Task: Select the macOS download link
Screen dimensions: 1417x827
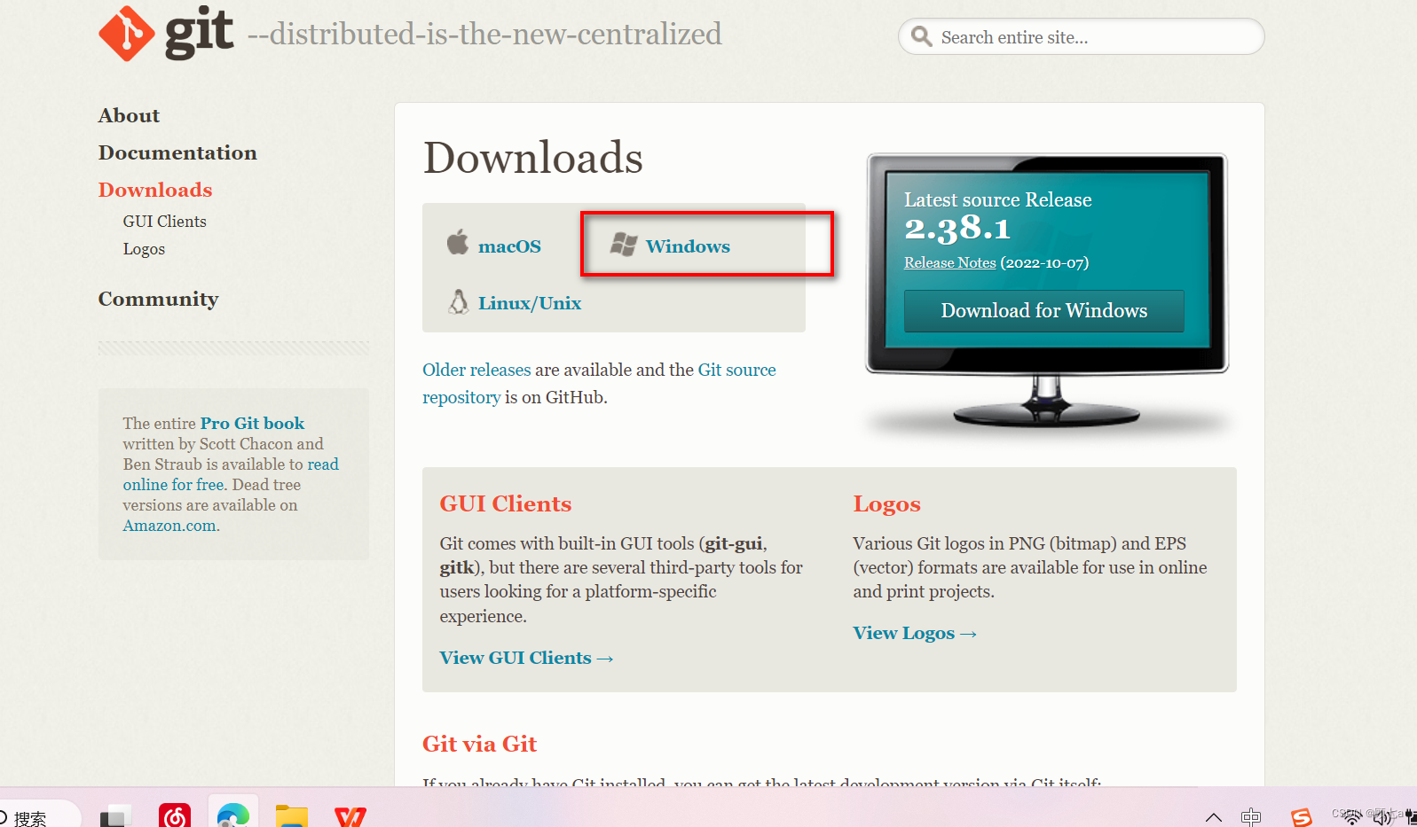Action: point(509,246)
